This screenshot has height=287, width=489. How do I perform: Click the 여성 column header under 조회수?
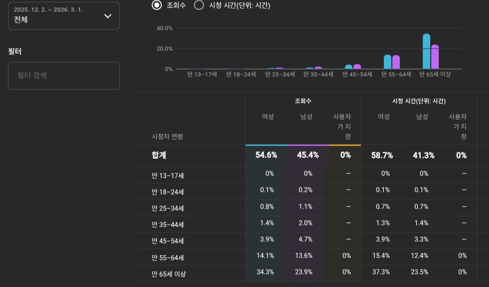point(268,117)
